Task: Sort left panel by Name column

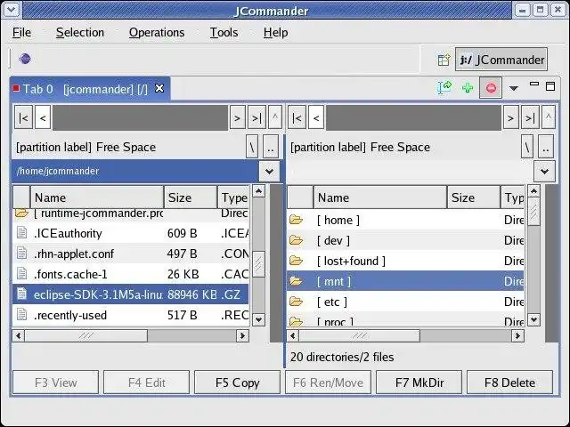Action: pos(97,197)
